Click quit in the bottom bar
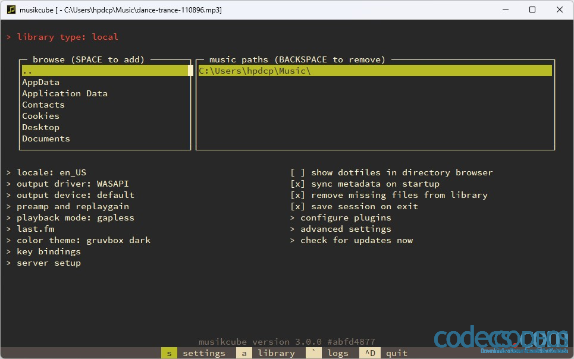This screenshot has width=574, height=359. click(x=383, y=353)
